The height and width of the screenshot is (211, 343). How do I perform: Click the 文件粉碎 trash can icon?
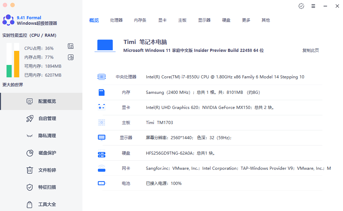(x=30, y=170)
